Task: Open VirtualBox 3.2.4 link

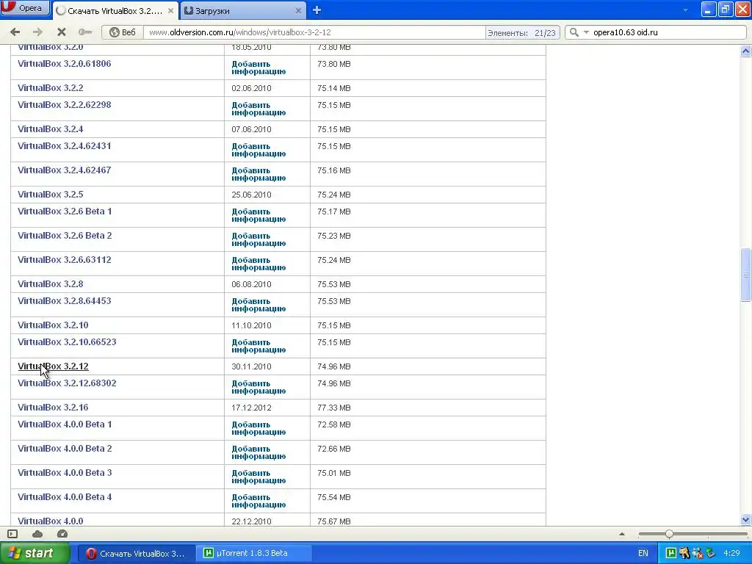Action: tap(51, 129)
